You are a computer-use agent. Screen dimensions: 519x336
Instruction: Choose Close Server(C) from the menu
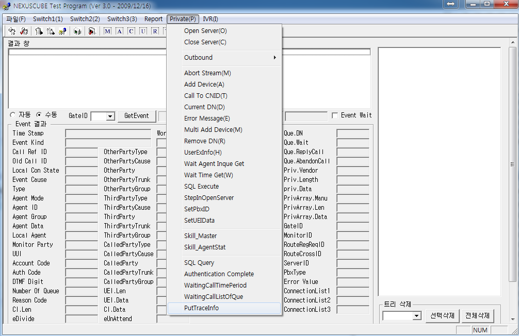[225, 42]
